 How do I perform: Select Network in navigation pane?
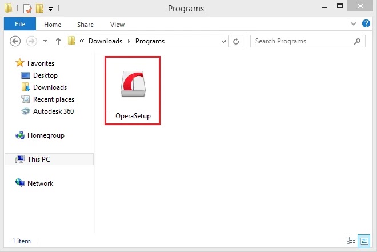tap(41, 183)
